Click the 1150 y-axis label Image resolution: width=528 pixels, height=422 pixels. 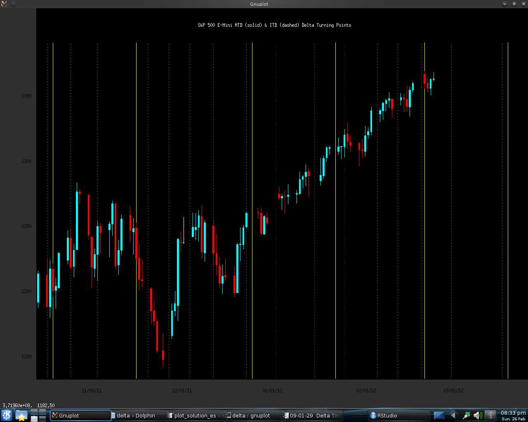[26, 356]
